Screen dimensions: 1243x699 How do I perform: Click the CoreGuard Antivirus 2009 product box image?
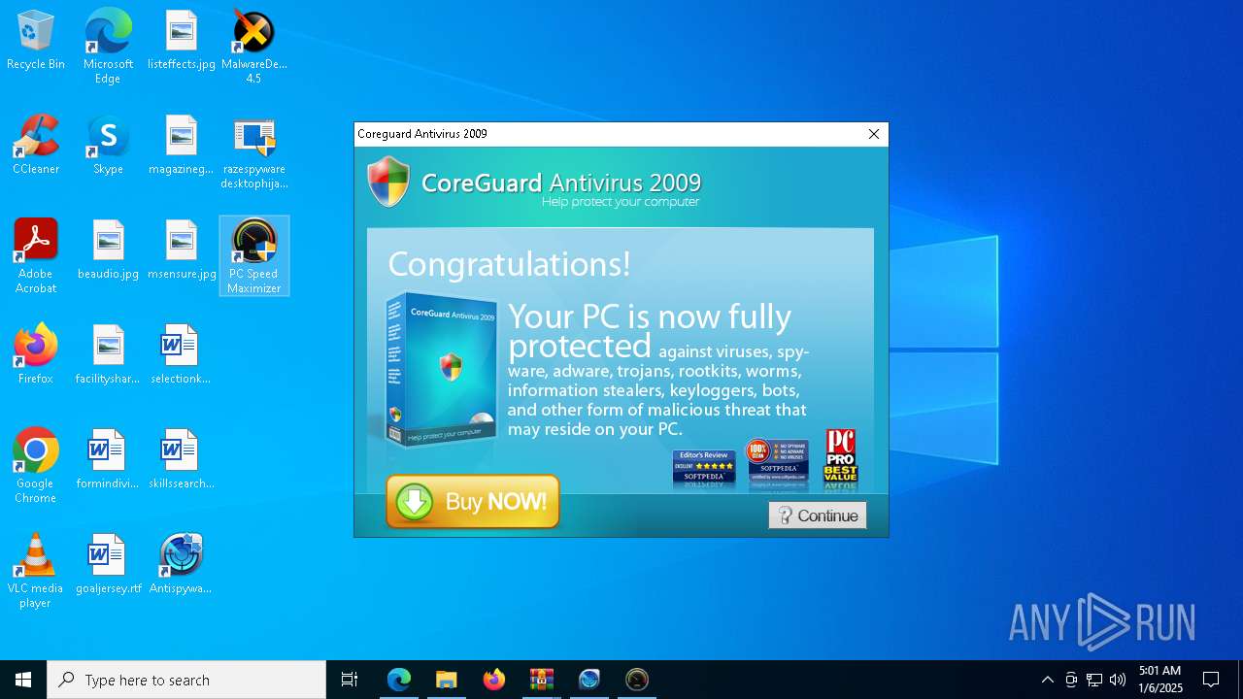coord(441,371)
